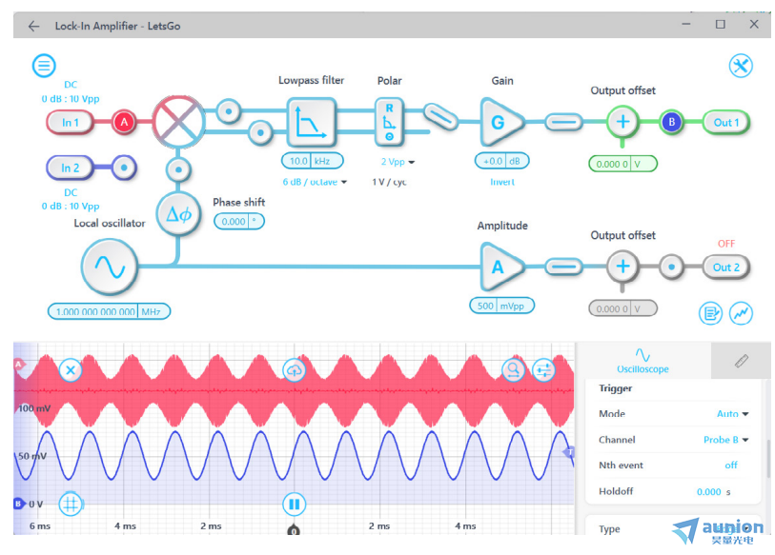The image size is (775, 555).
Task: Open the Trigger Mode Auto dropdown
Action: [732, 414]
